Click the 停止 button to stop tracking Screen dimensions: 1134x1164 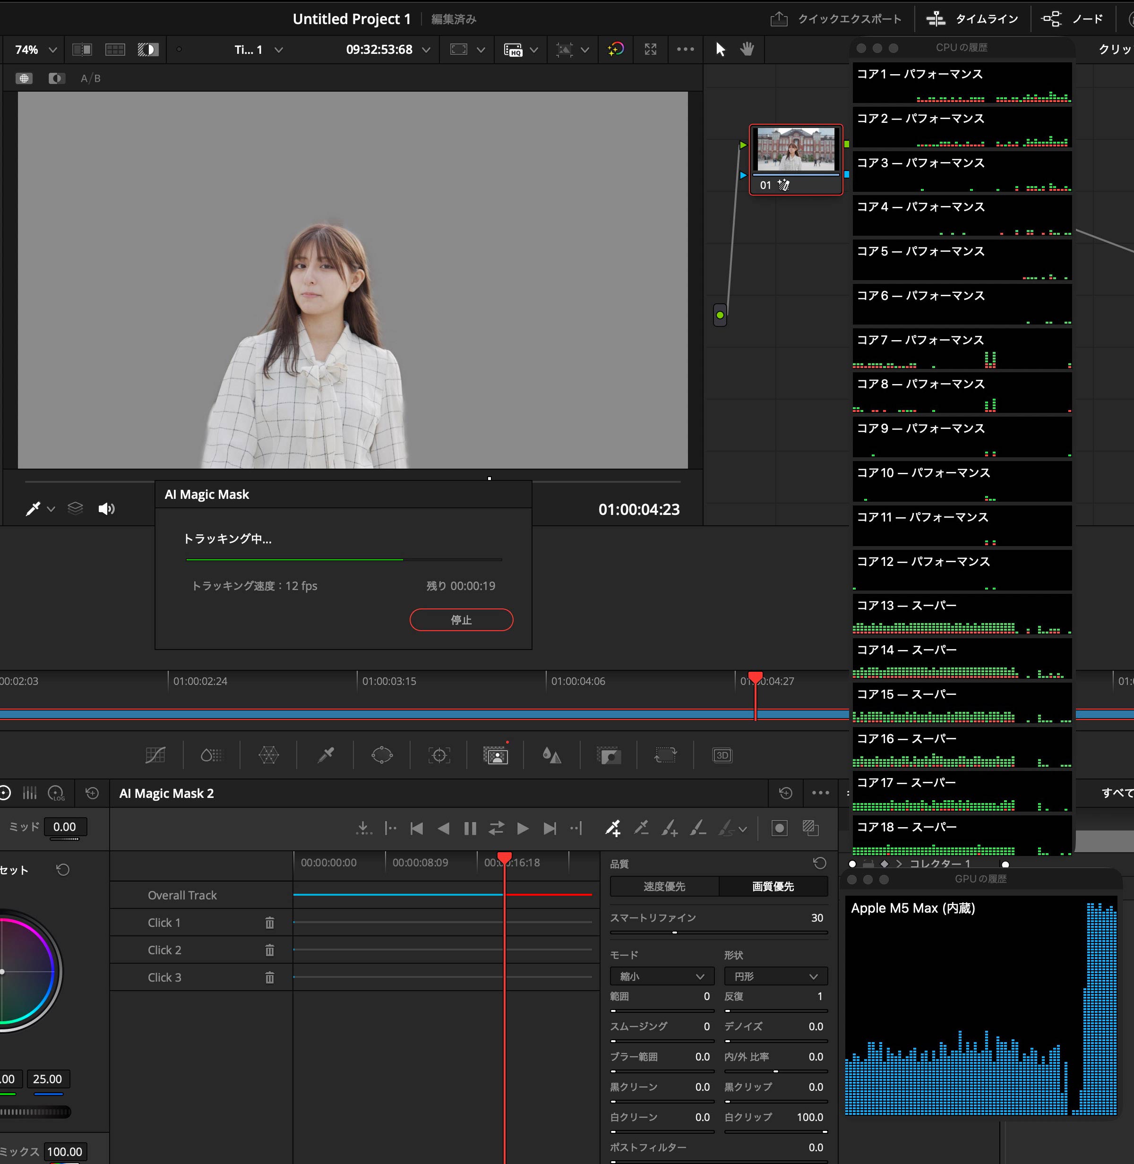click(x=461, y=620)
